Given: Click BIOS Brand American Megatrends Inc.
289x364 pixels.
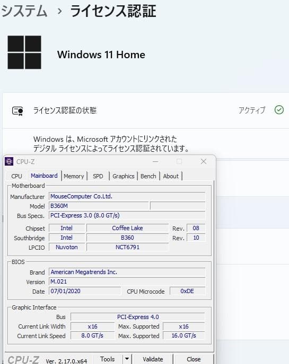Looking at the screenshot, I should coord(127,272).
